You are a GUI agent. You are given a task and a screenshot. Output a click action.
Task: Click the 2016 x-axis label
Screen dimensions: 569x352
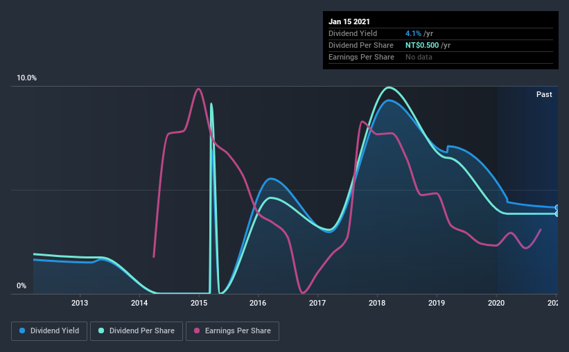point(258,303)
